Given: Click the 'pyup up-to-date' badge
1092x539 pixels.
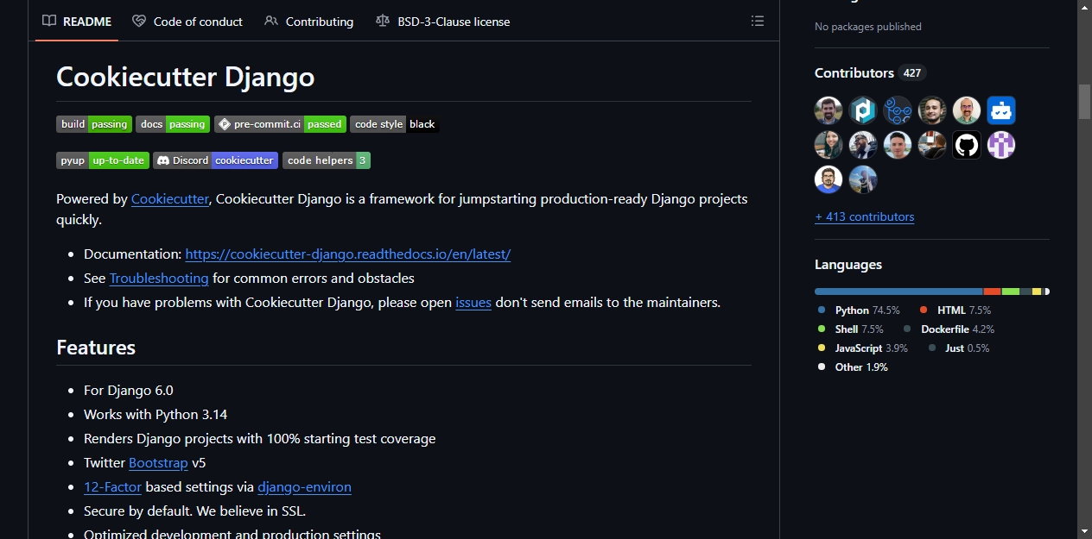Looking at the screenshot, I should coord(103,160).
